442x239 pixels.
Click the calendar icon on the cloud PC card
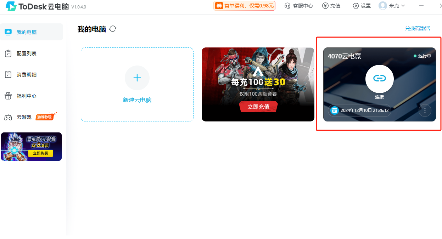click(334, 110)
